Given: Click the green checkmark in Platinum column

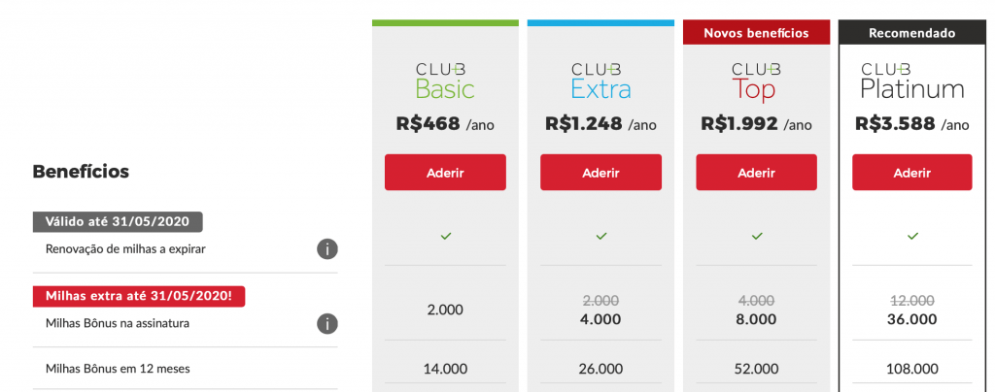Looking at the screenshot, I should click(x=912, y=236).
